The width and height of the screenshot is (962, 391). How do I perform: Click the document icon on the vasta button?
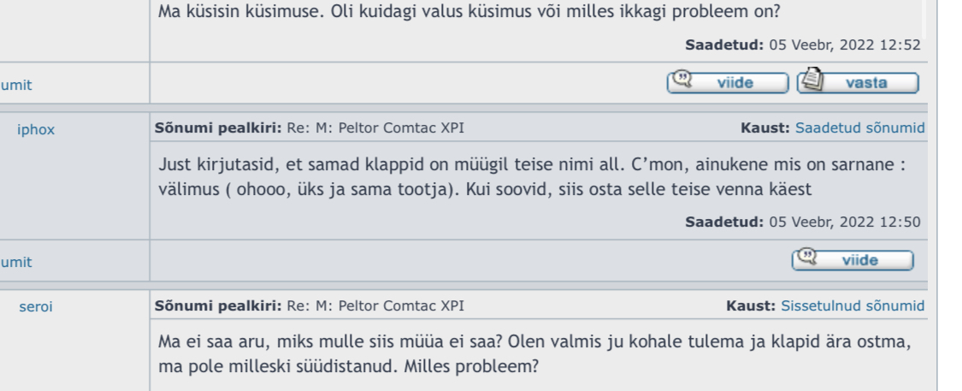812,82
